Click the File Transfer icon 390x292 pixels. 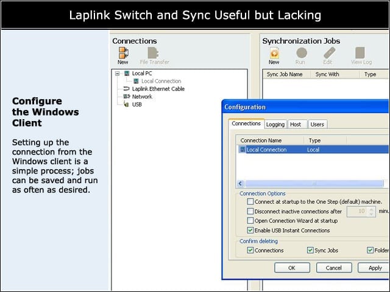coord(153,53)
